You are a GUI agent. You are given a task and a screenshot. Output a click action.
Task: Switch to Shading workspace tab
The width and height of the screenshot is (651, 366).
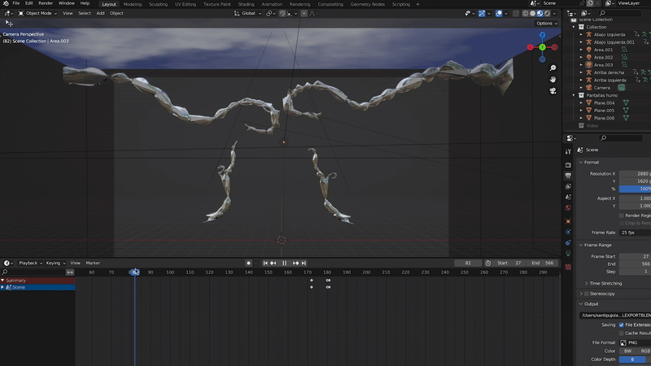click(247, 4)
